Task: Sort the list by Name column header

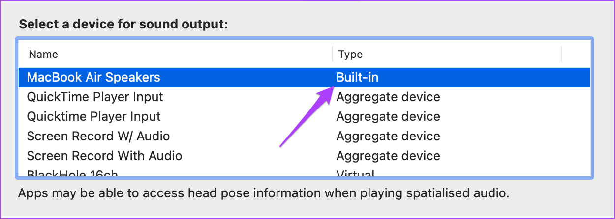Action: click(43, 54)
